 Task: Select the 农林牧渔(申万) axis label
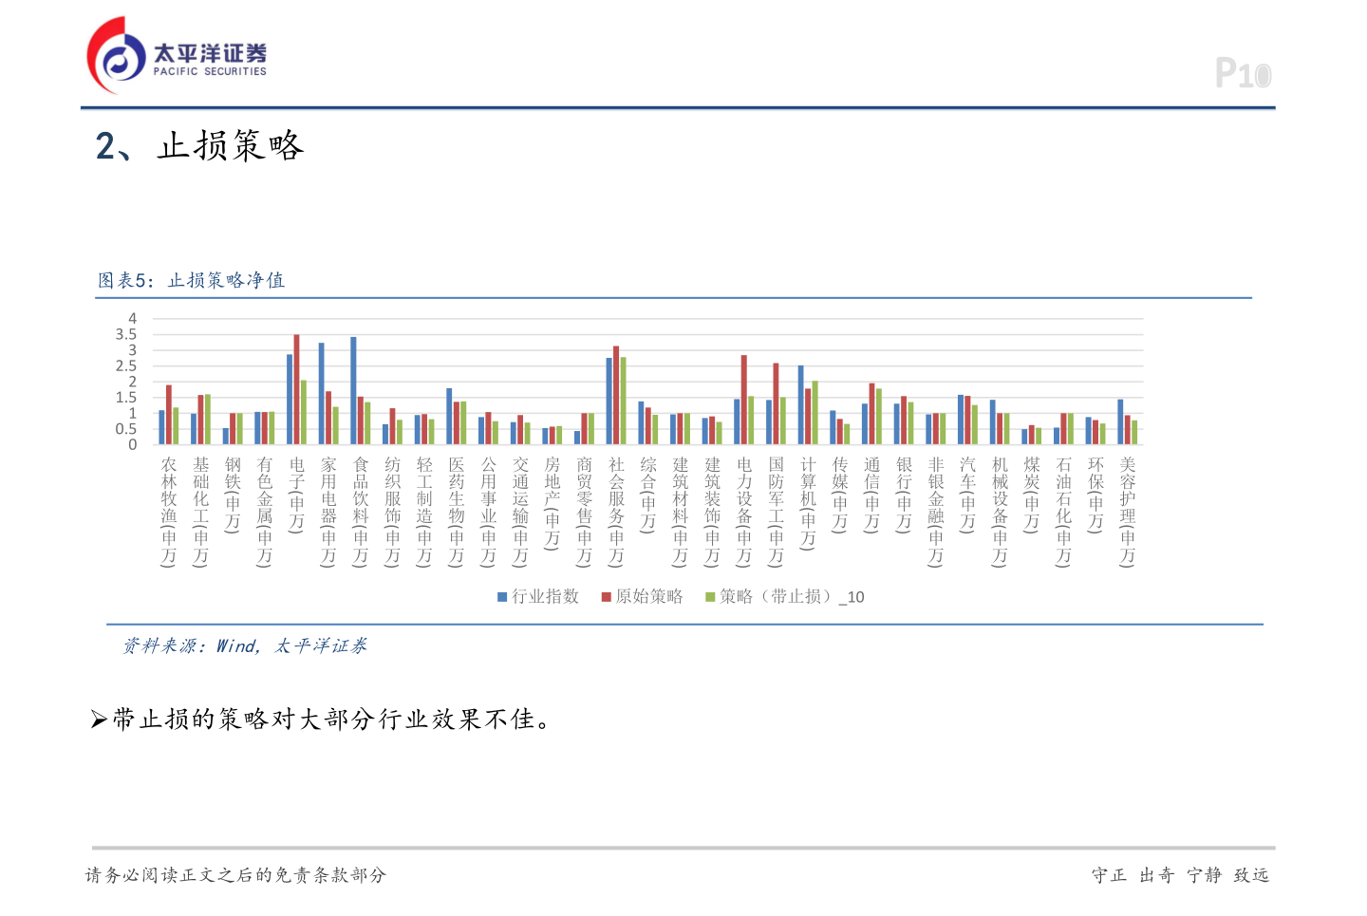point(169,511)
